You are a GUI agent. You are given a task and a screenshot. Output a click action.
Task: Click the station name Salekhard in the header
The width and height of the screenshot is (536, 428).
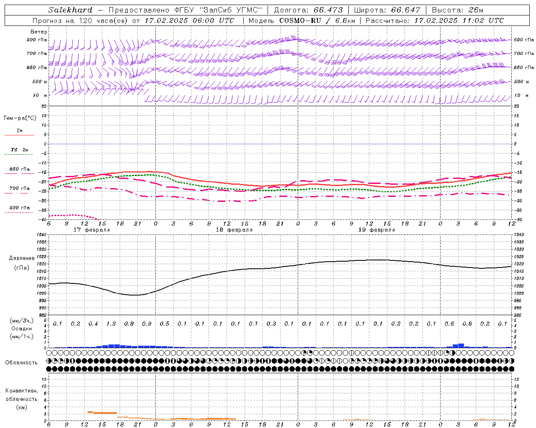[70, 10]
